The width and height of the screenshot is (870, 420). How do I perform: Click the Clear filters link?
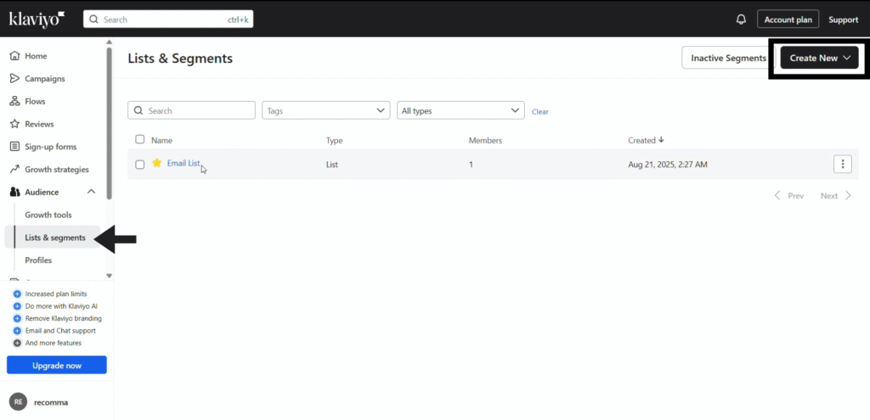pyautogui.click(x=540, y=111)
